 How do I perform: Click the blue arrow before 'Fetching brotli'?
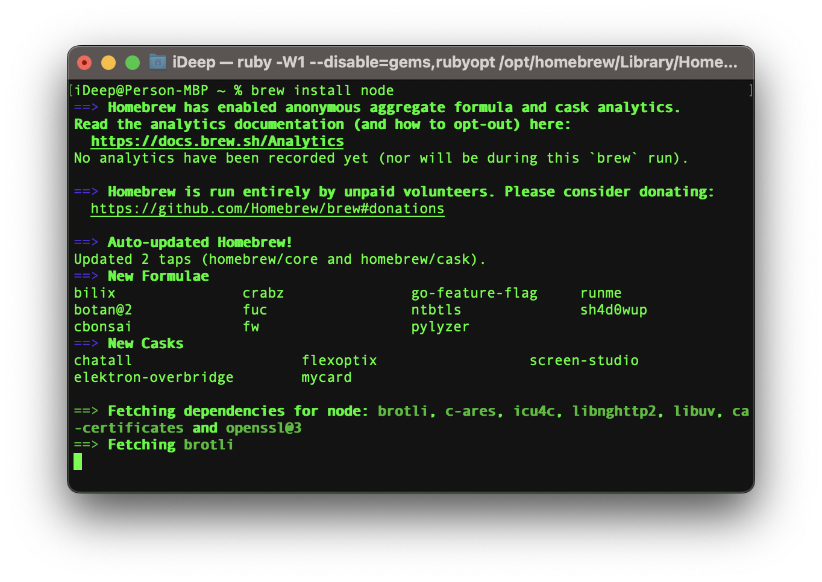(86, 445)
